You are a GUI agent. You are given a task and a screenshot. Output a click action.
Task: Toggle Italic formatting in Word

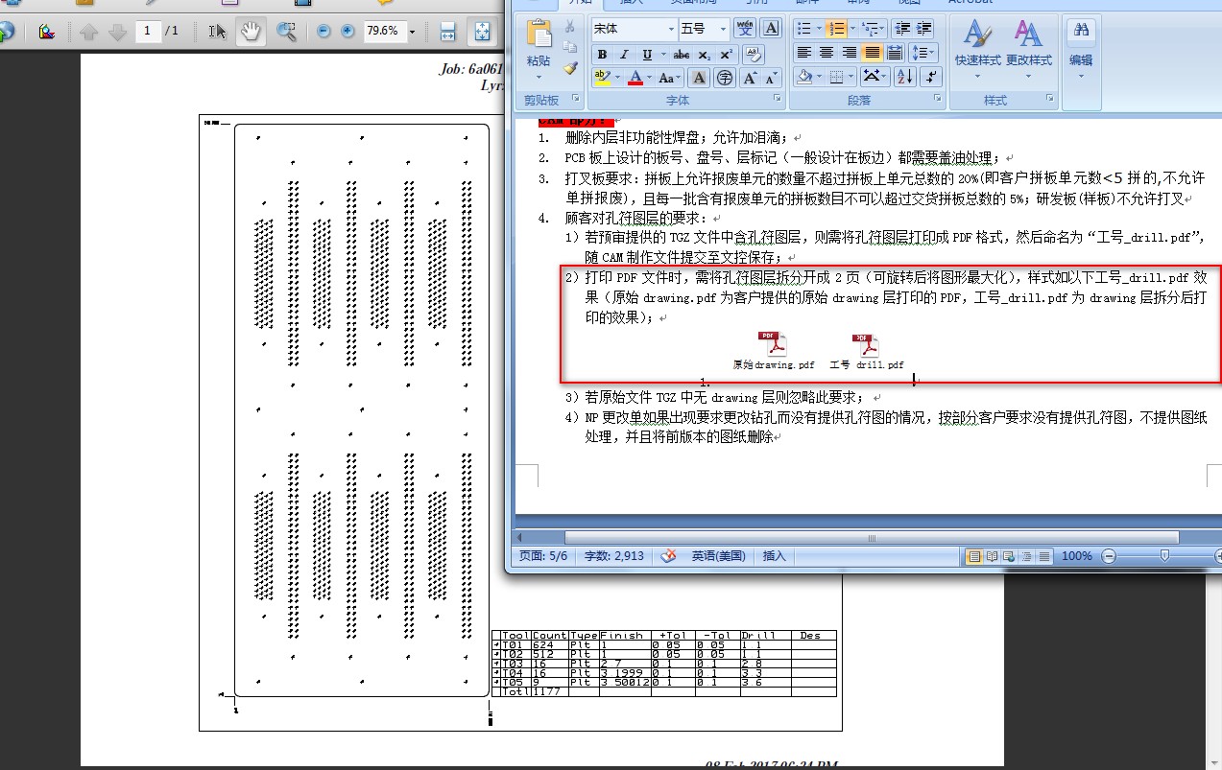click(624, 55)
